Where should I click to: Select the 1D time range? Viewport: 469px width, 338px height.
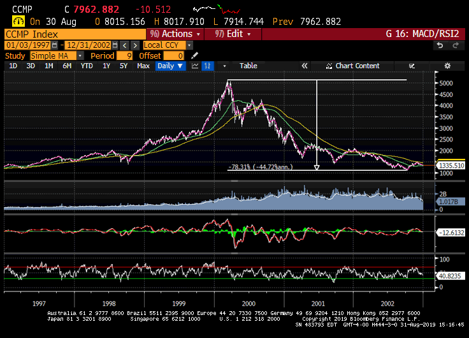click(13, 66)
